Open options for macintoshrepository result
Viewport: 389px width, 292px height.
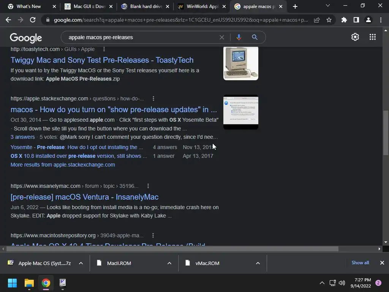[x=153, y=235]
